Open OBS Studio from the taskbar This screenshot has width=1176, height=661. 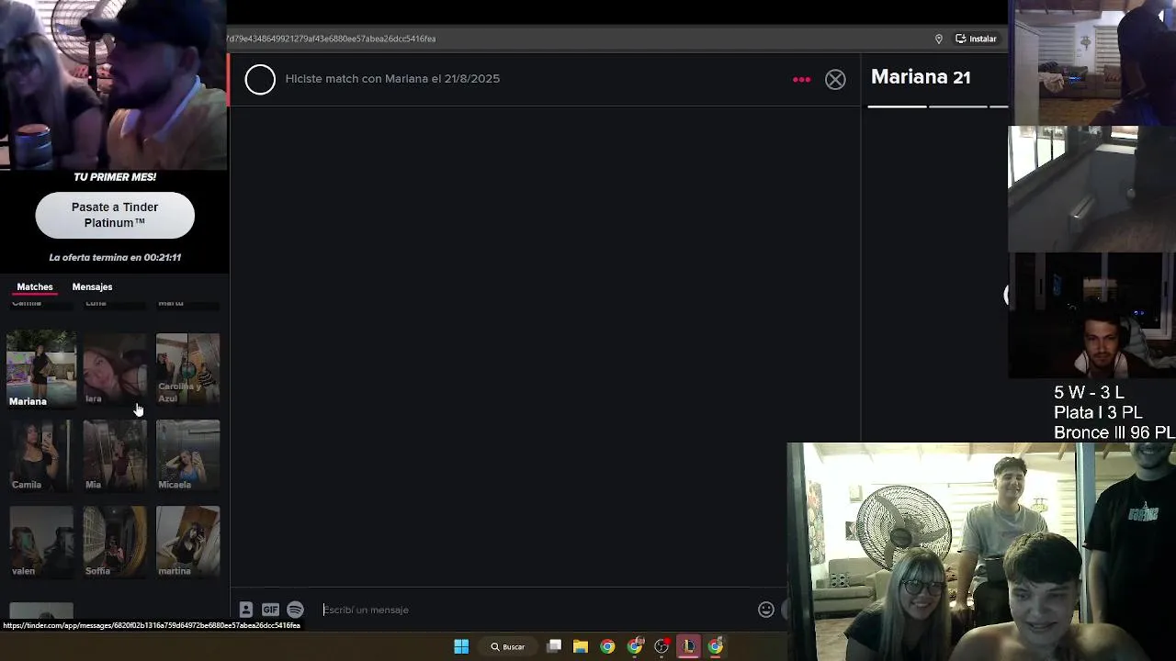click(661, 646)
